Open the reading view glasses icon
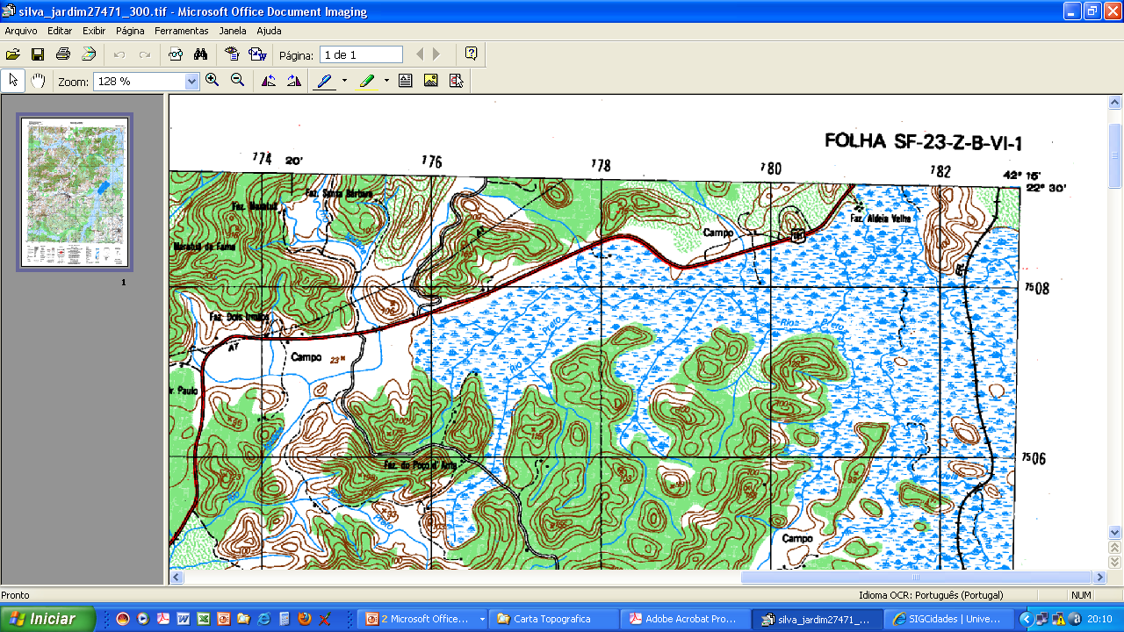1124x632 pixels. point(176,54)
